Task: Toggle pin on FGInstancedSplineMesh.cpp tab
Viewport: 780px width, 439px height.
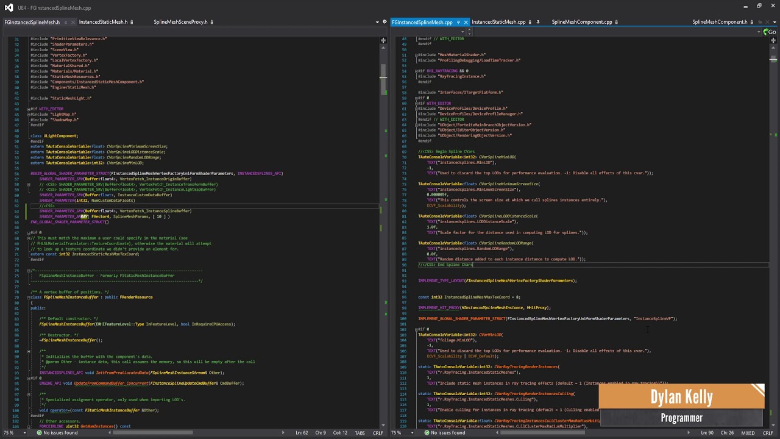Action: (458, 22)
